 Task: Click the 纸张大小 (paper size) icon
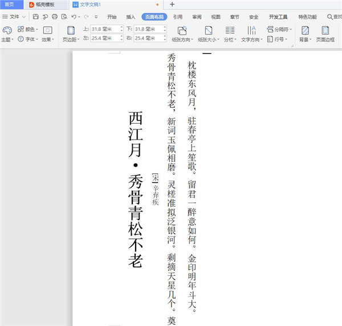point(209,30)
